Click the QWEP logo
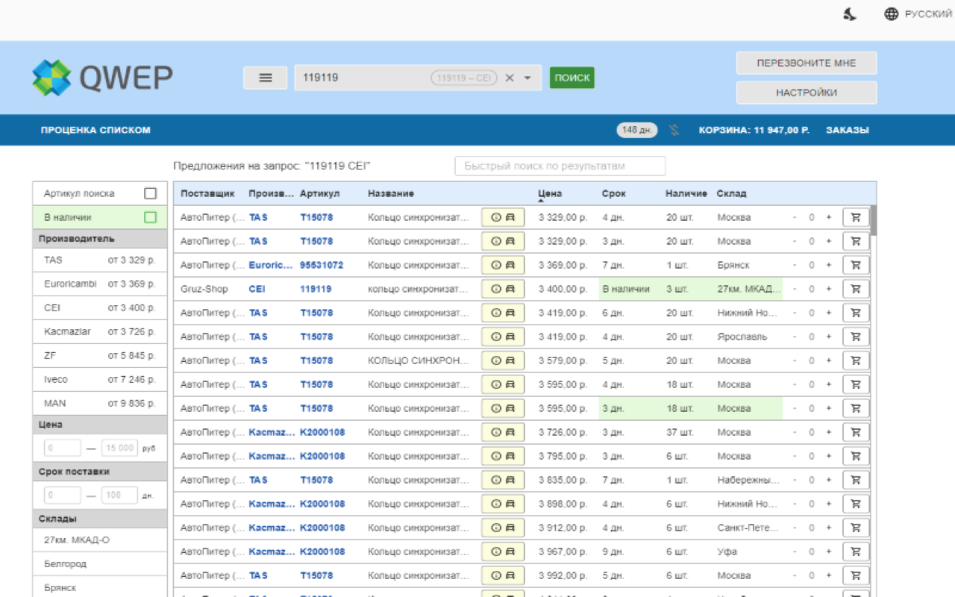The width and height of the screenshot is (955, 597). (103, 78)
